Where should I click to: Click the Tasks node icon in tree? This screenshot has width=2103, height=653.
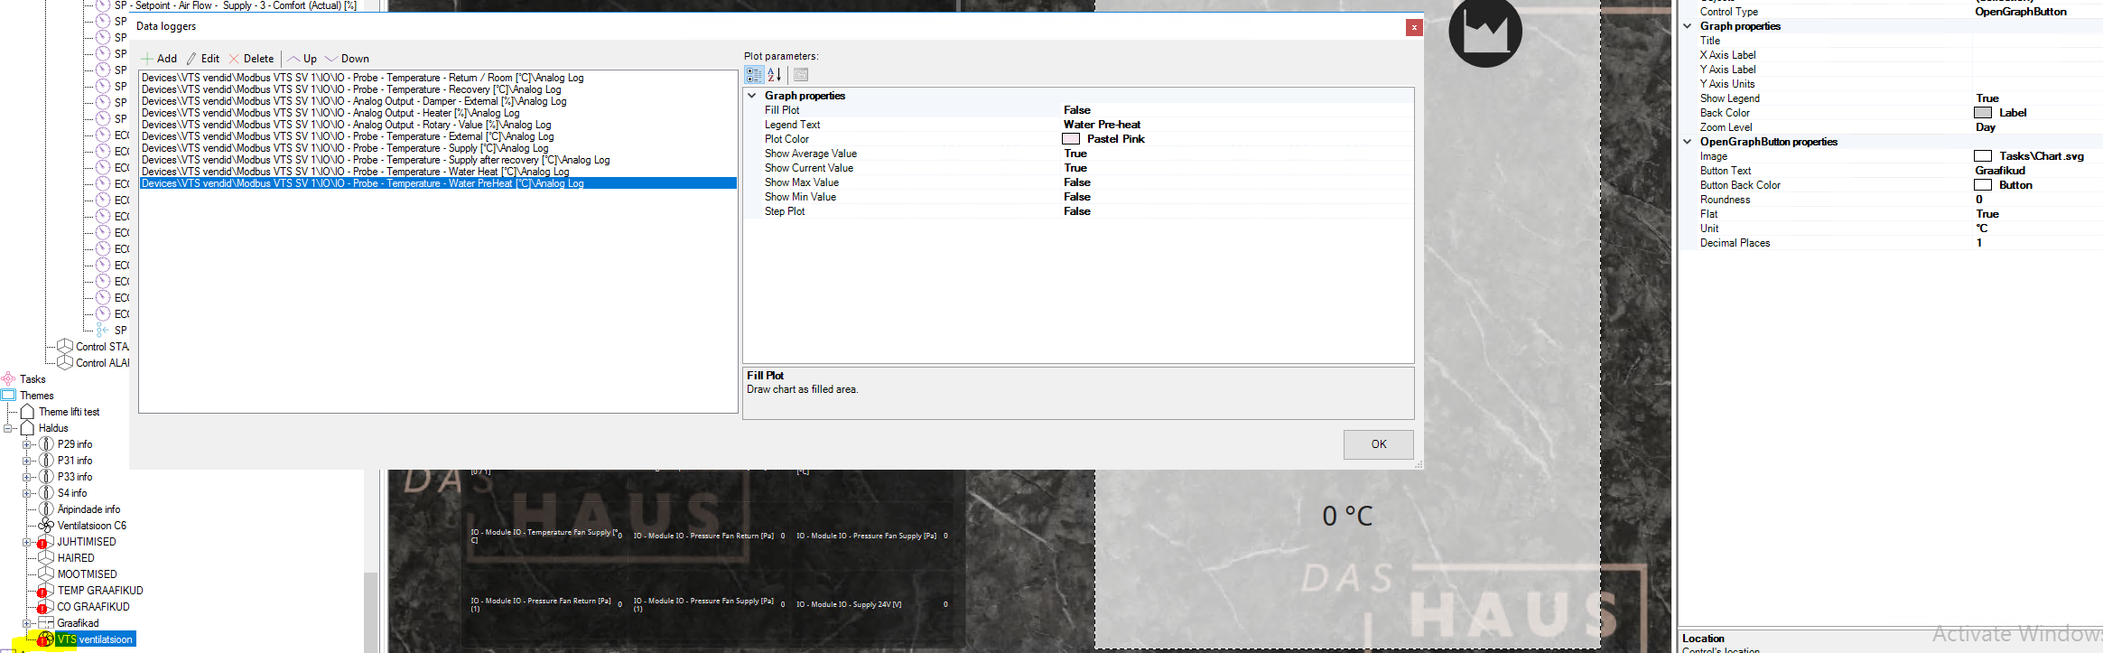[9, 379]
